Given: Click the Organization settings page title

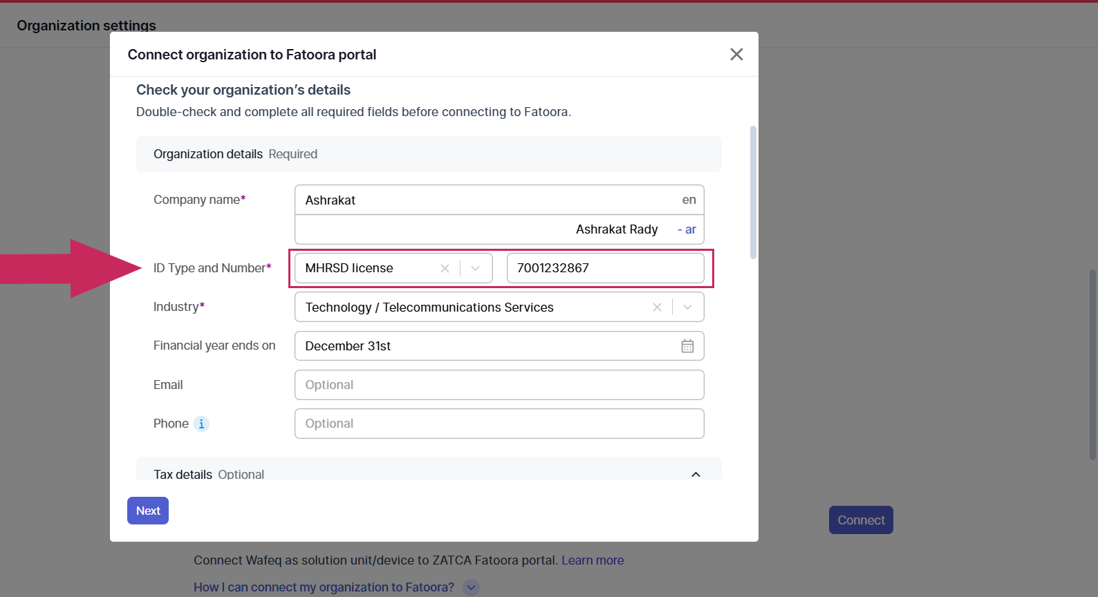Looking at the screenshot, I should (x=86, y=26).
